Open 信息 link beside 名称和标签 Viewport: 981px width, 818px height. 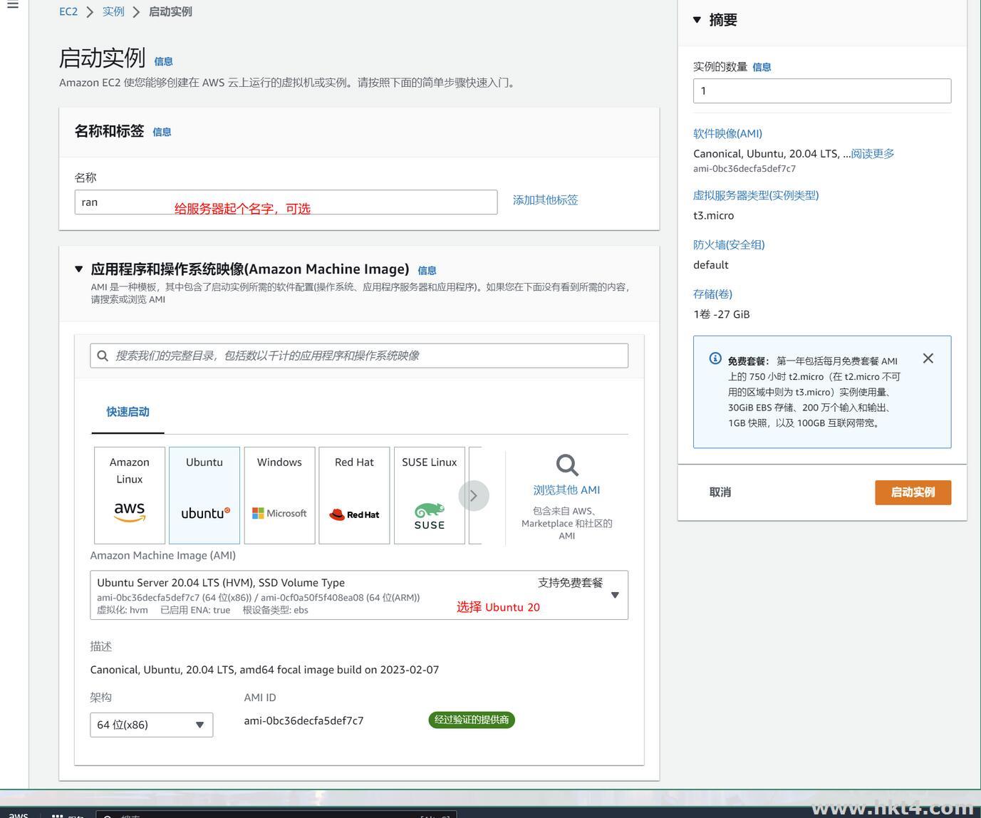click(162, 132)
